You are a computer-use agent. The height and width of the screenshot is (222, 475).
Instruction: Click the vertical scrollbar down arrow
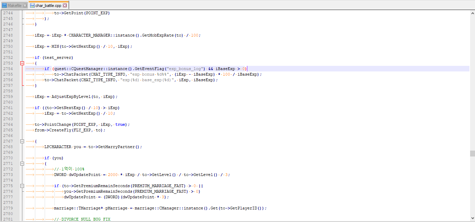click(472, 219)
